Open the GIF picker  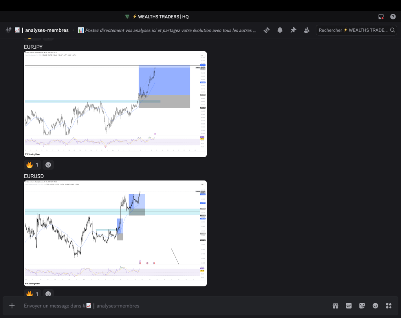[x=349, y=306]
